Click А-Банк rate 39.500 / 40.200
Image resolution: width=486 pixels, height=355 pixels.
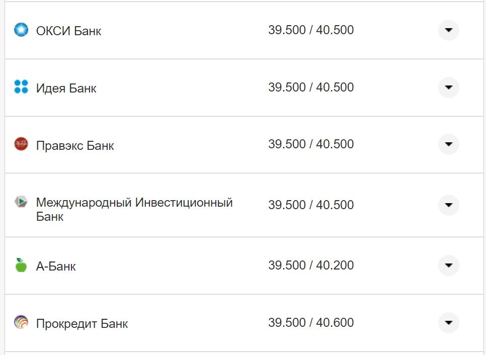(312, 265)
